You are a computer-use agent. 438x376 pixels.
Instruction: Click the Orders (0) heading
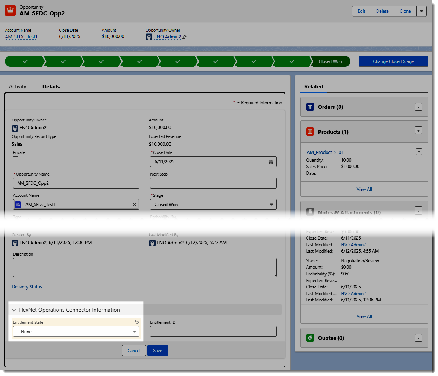tap(330, 107)
